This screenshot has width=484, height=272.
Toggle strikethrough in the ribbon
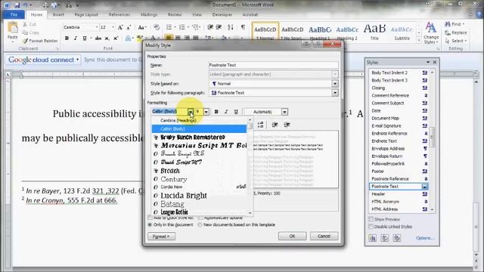(98, 39)
